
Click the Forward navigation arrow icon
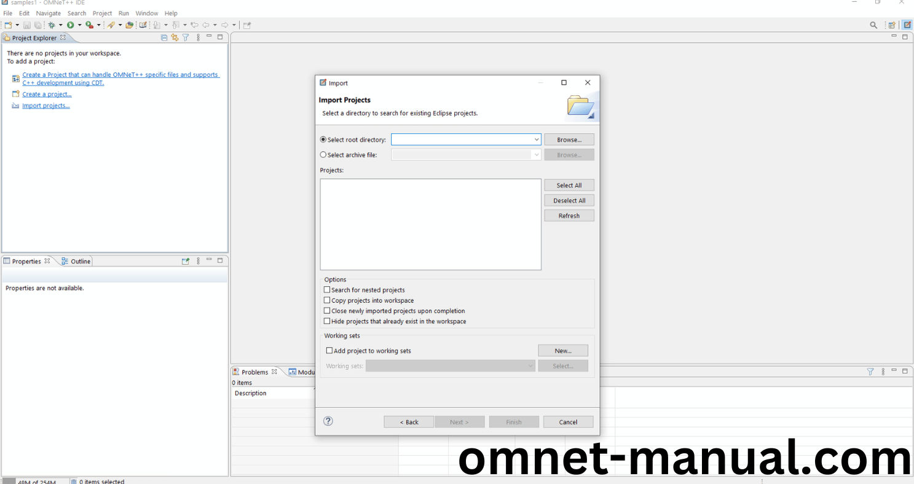point(224,25)
